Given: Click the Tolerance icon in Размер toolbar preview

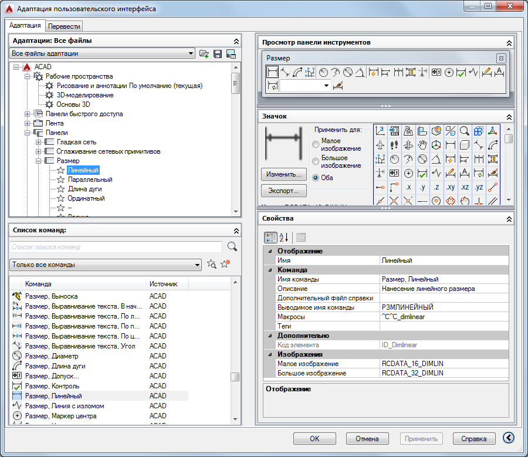Looking at the screenshot, I should pyautogui.click(x=436, y=72).
